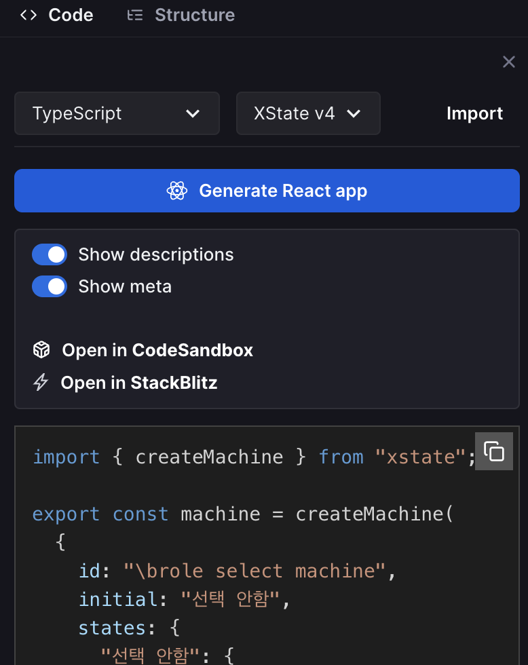Click the StackBlitz lightning icon
This screenshot has width=528, height=665.
41,382
